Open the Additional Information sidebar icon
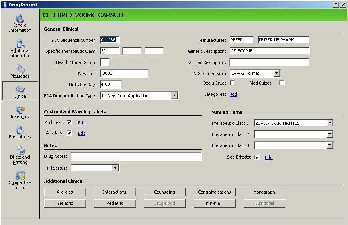348x225 pixels. tap(20, 48)
